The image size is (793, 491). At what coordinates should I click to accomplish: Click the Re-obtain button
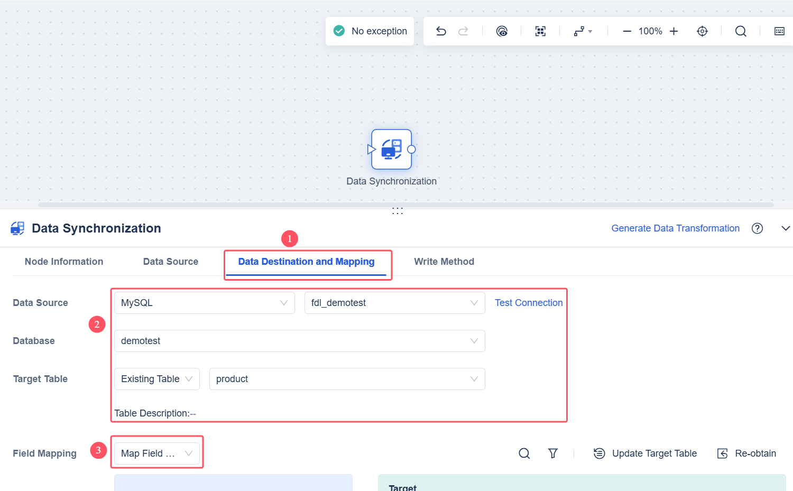pos(746,453)
